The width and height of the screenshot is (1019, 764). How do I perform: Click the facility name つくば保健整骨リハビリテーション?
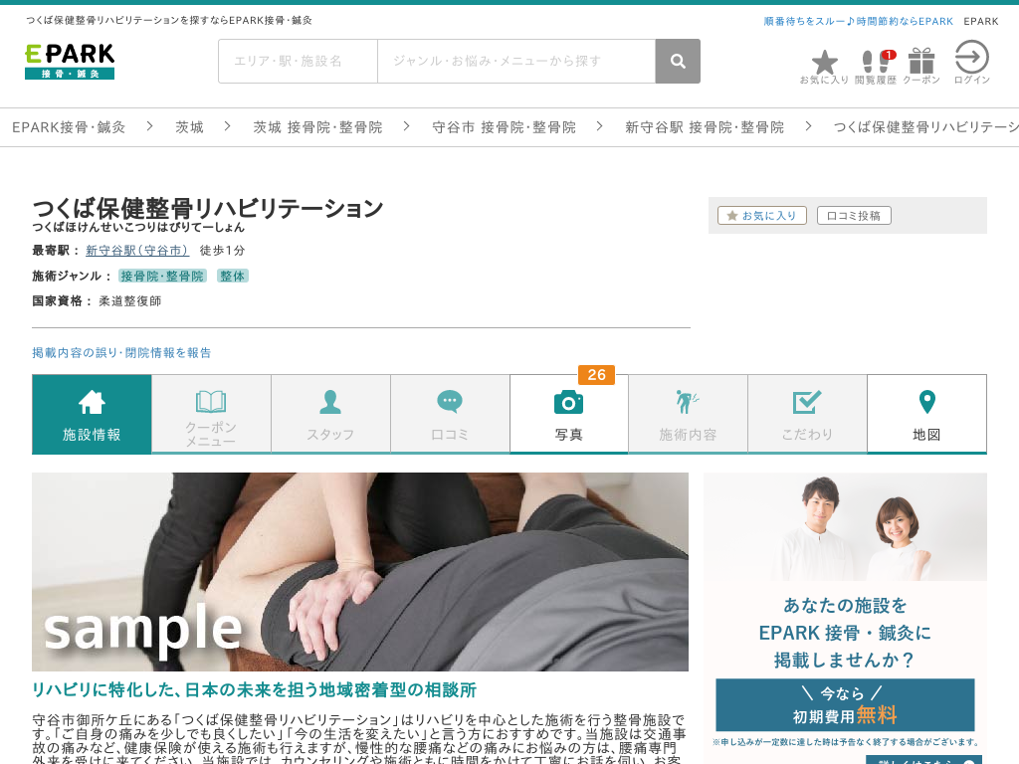[x=208, y=208]
